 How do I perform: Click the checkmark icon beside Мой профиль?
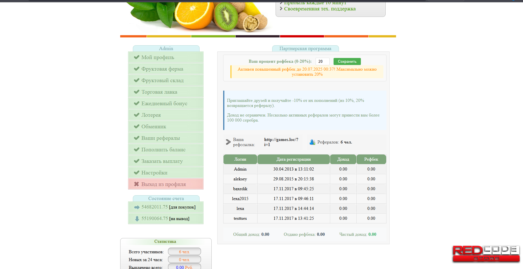tap(137, 57)
